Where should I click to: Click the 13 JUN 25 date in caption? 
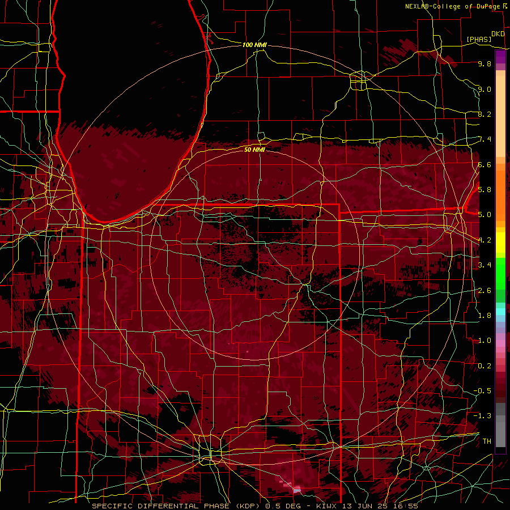tap(366, 506)
